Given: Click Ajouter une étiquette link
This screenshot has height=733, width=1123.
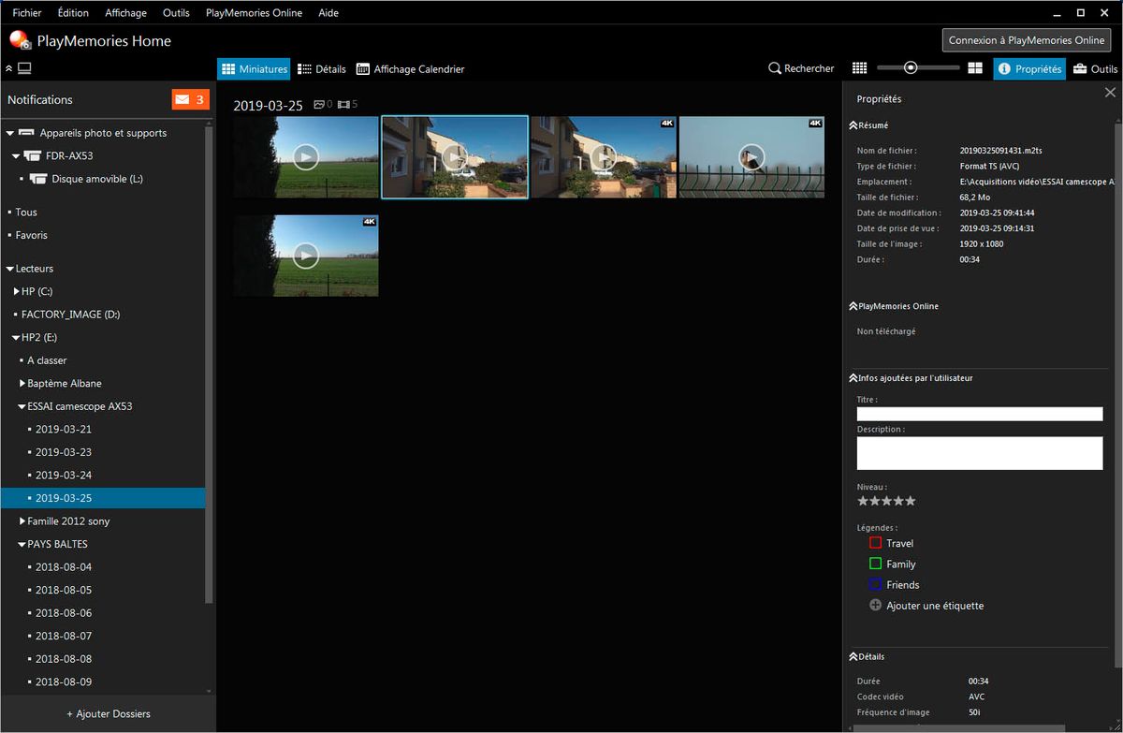Looking at the screenshot, I should pos(935,606).
